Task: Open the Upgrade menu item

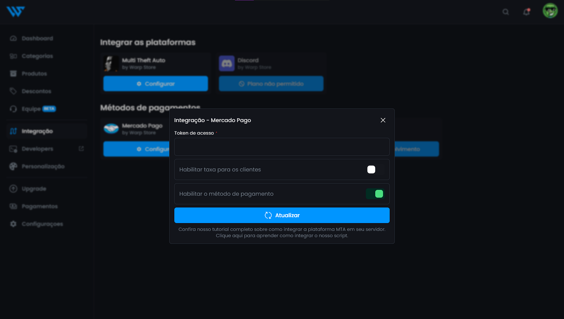Action: [x=47, y=189]
